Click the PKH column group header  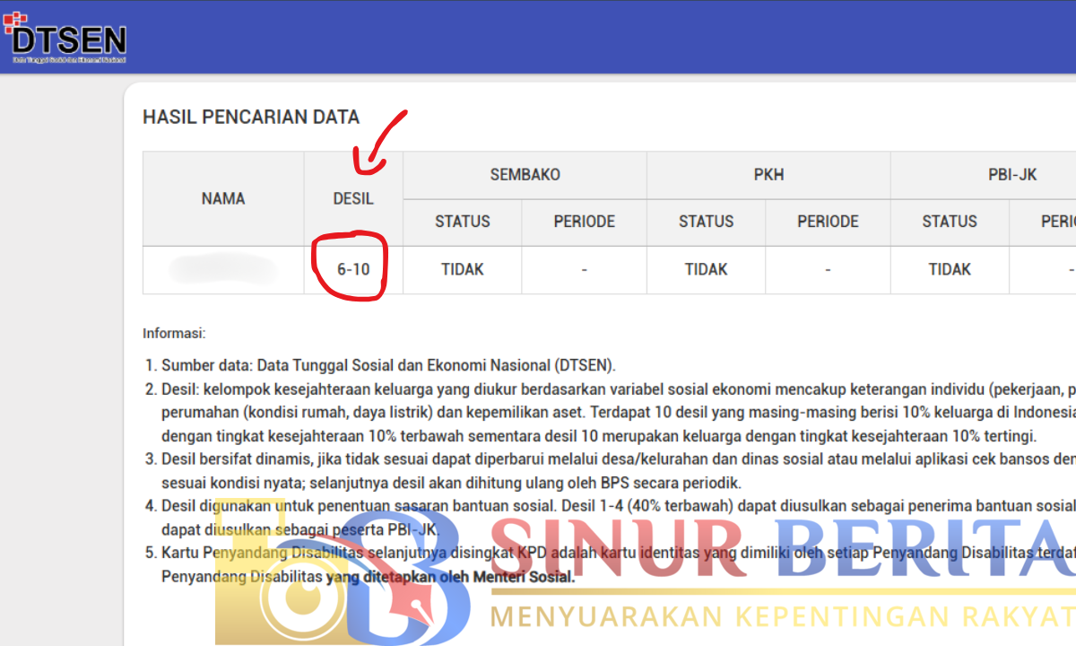point(768,175)
